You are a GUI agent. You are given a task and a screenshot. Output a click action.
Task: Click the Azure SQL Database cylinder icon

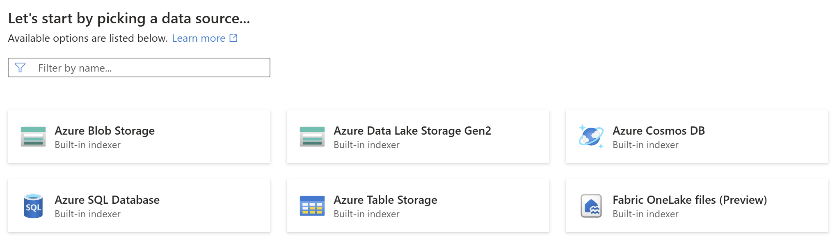[x=33, y=206]
